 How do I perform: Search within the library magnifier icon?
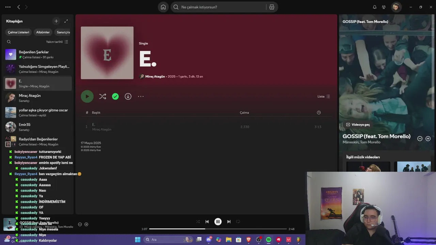(x=9, y=42)
